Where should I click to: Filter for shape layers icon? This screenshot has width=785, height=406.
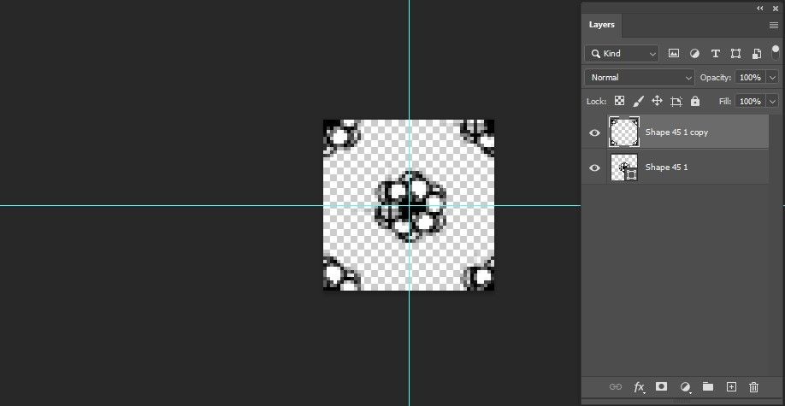coord(735,54)
